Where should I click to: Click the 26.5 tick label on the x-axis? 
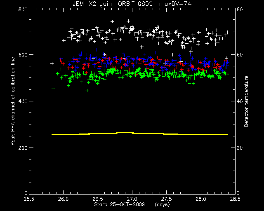coord(98,199)
